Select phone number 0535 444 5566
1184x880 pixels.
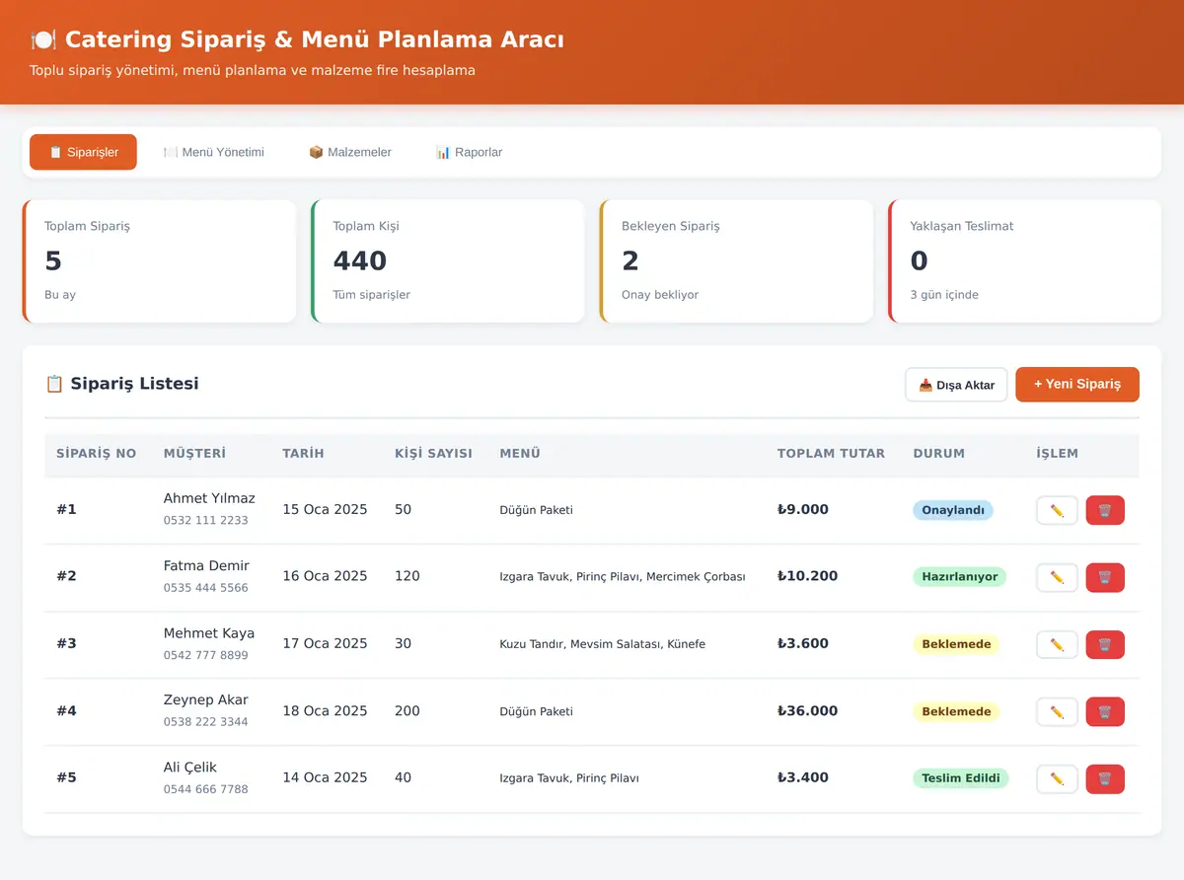(x=206, y=588)
